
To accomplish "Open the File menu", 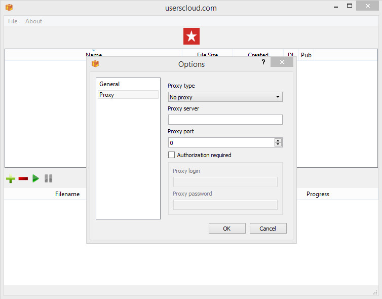I will 13,21.
